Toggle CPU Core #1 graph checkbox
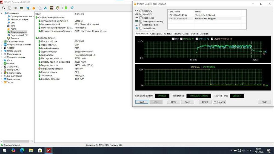274x154 pixels. tap(181, 39)
